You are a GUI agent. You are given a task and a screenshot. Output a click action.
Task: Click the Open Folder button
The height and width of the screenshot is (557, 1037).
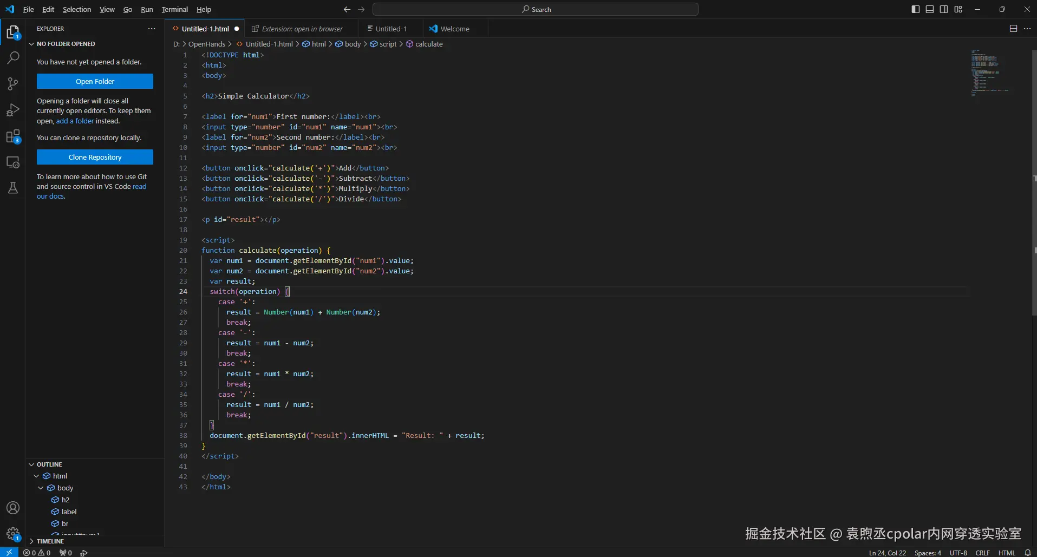point(95,81)
